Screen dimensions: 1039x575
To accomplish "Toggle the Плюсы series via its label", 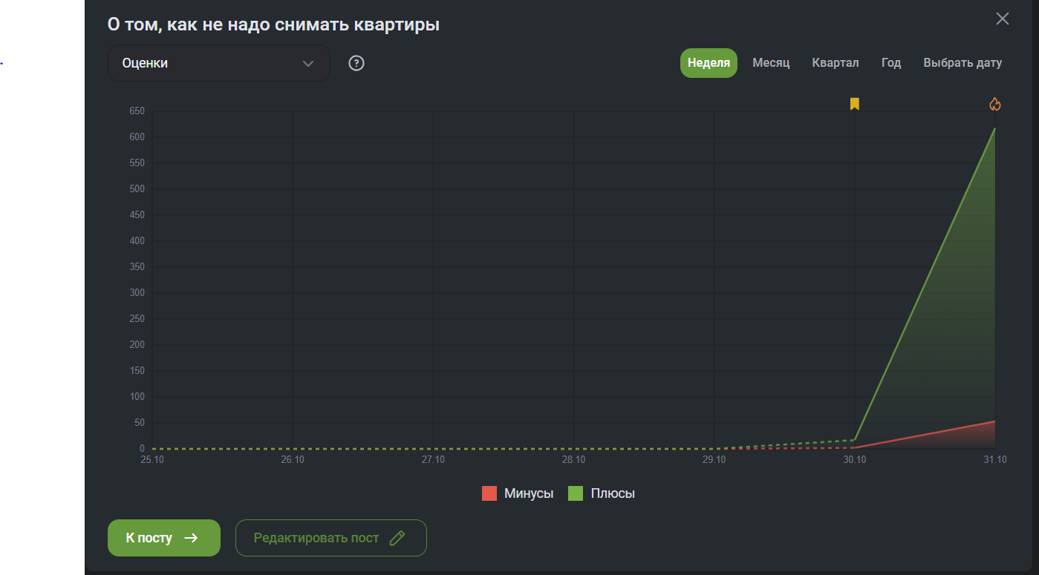I will [613, 493].
